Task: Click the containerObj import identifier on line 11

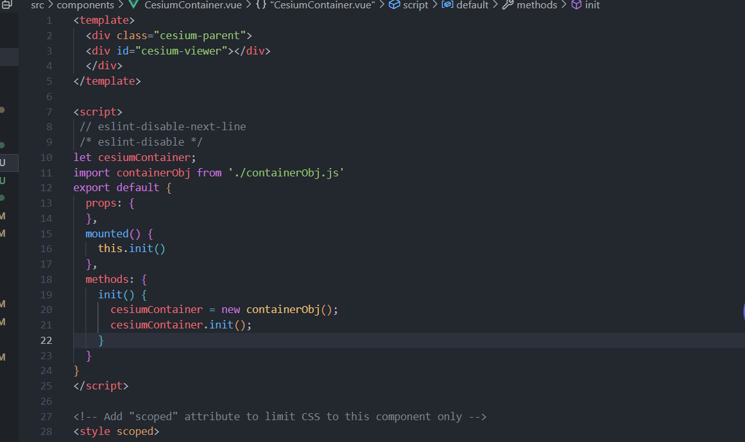Action: click(153, 173)
